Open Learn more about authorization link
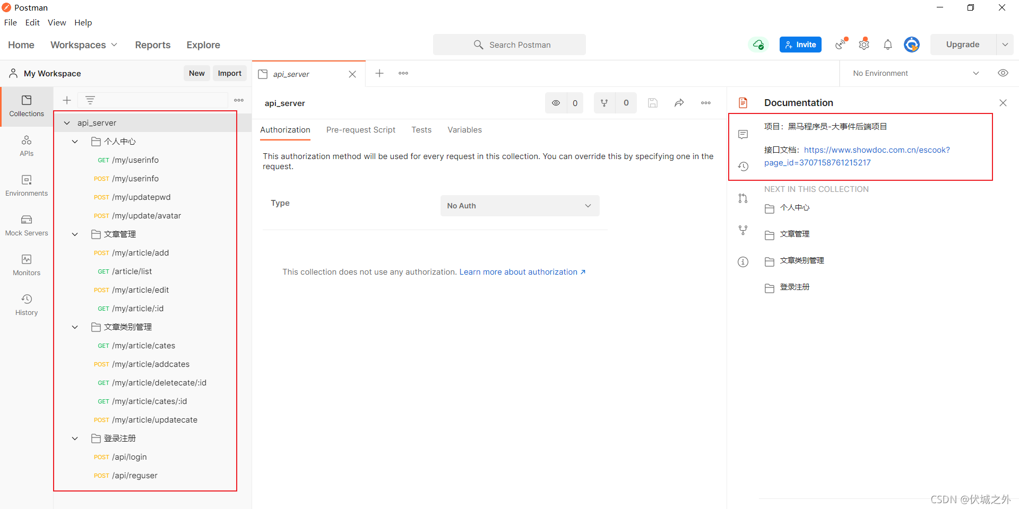 click(522, 272)
